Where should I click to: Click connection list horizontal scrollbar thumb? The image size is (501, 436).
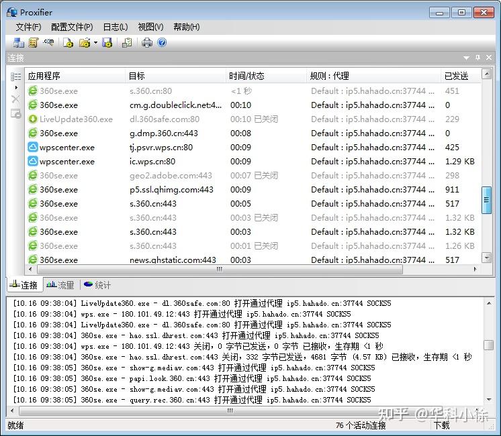click(x=220, y=269)
